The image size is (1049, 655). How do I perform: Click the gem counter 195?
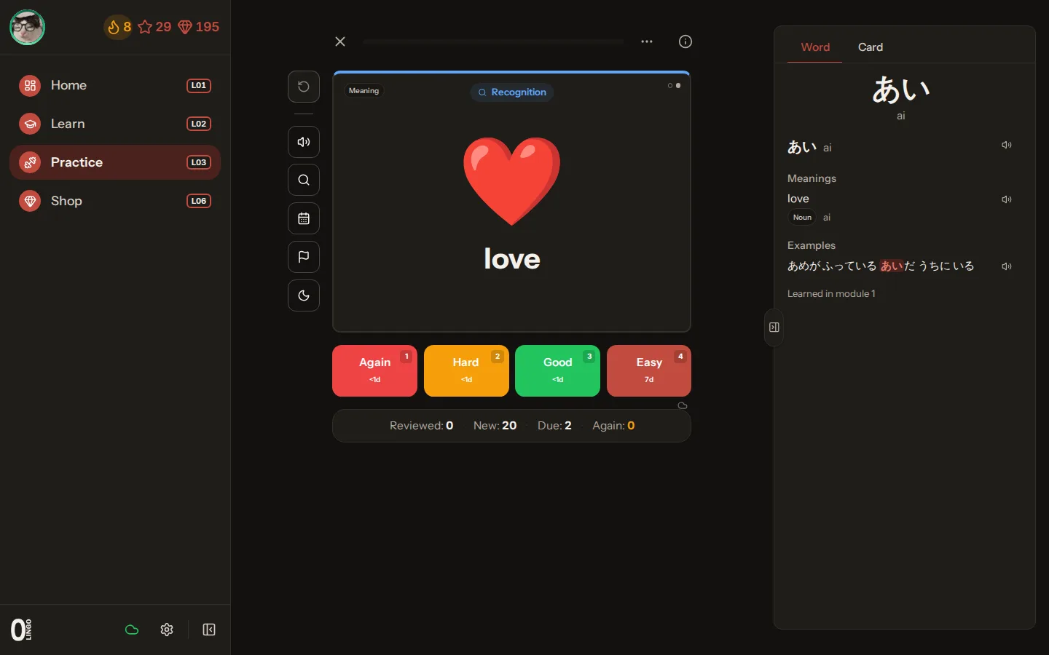coord(198,27)
